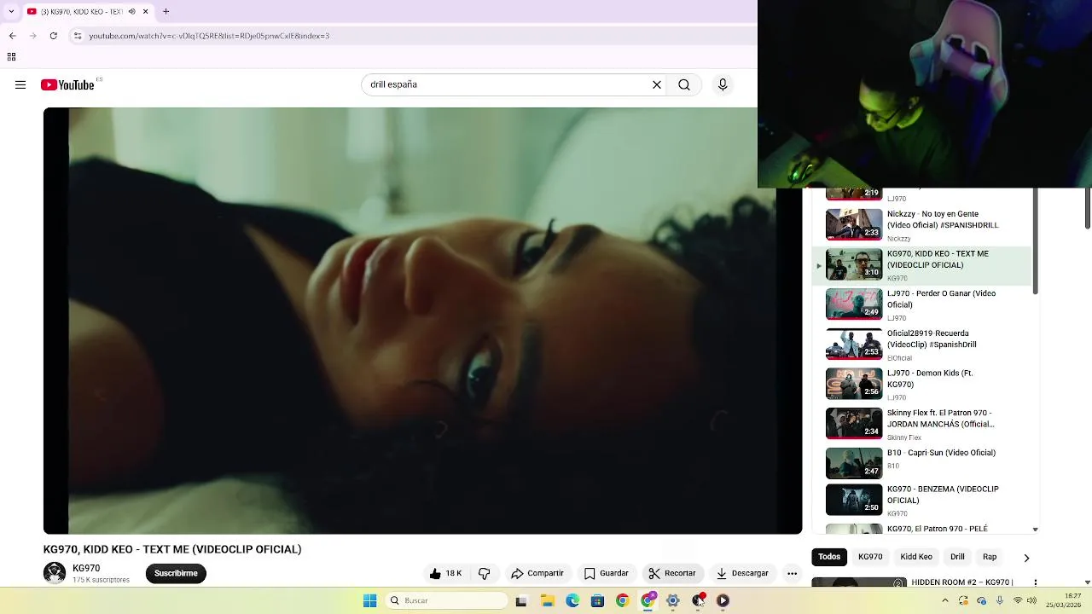This screenshot has height=614, width=1092.
Task: Open the Recortar clip tool
Action: point(672,573)
